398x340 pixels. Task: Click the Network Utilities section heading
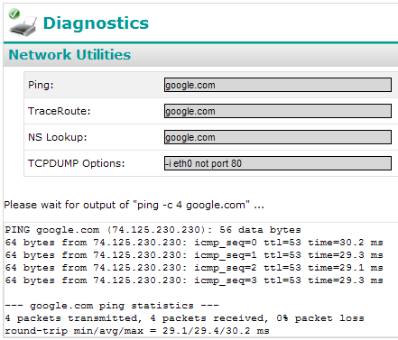pyautogui.click(x=69, y=55)
